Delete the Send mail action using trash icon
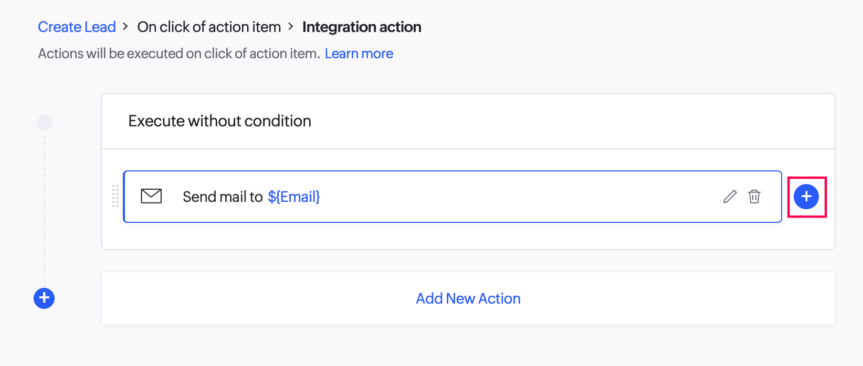863x366 pixels. 754,197
